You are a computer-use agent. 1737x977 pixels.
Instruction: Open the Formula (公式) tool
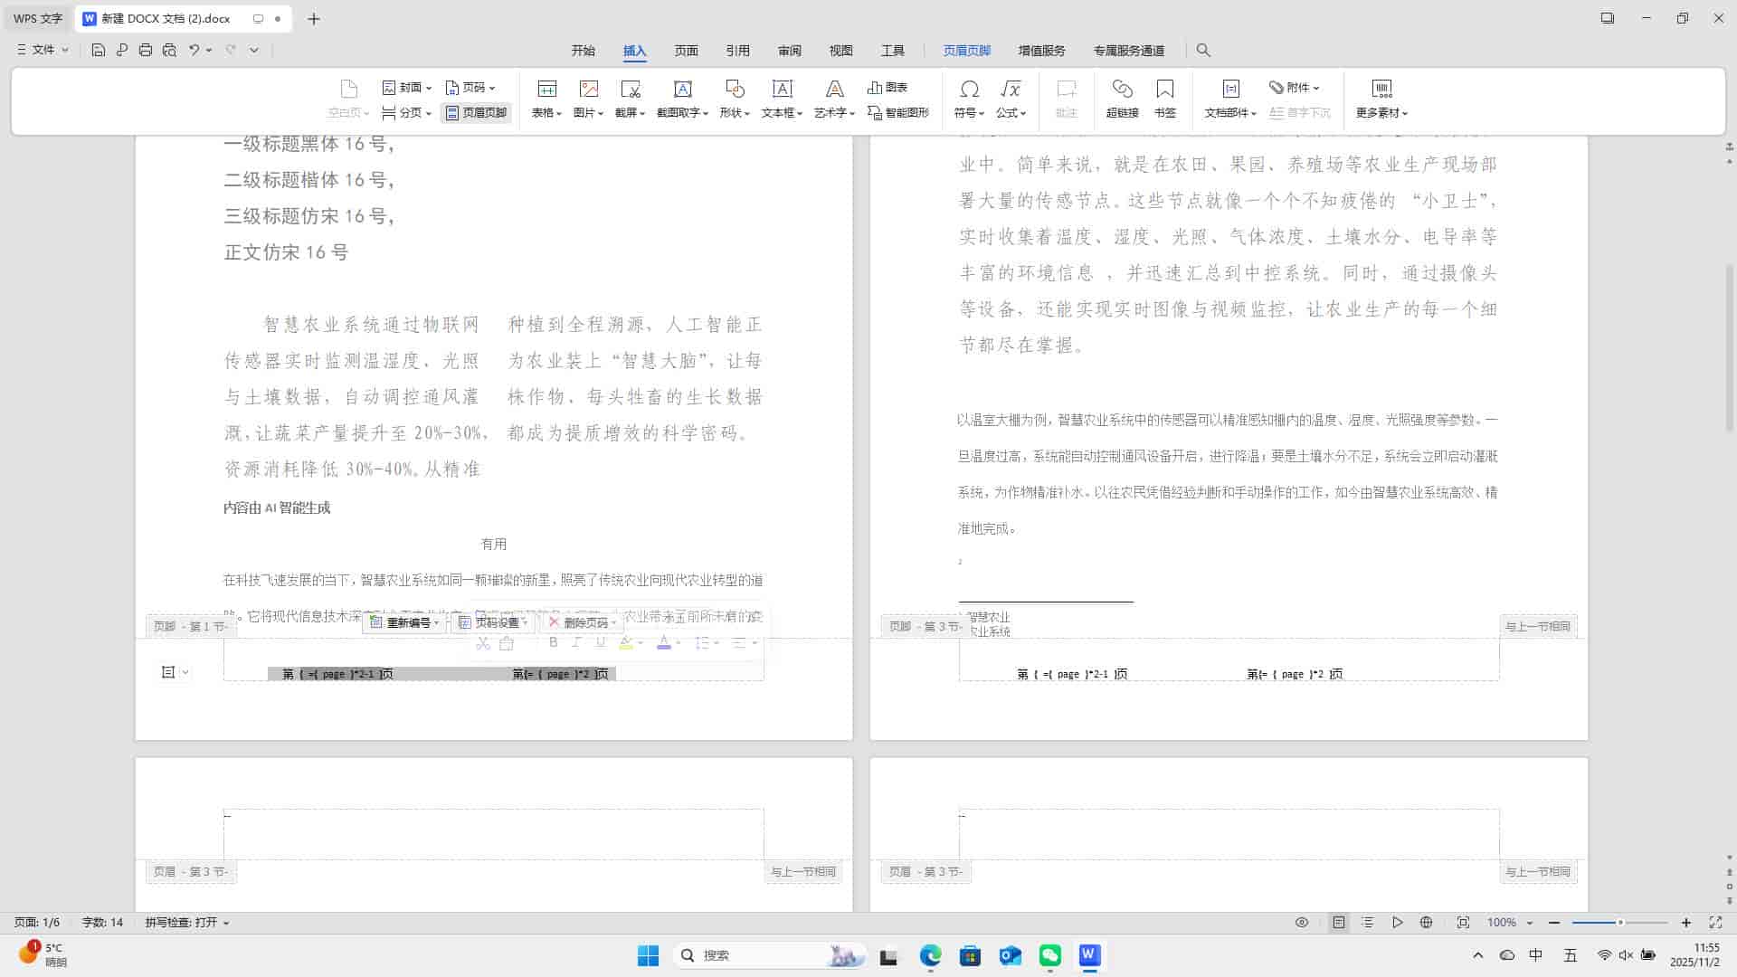click(x=1011, y=100)
